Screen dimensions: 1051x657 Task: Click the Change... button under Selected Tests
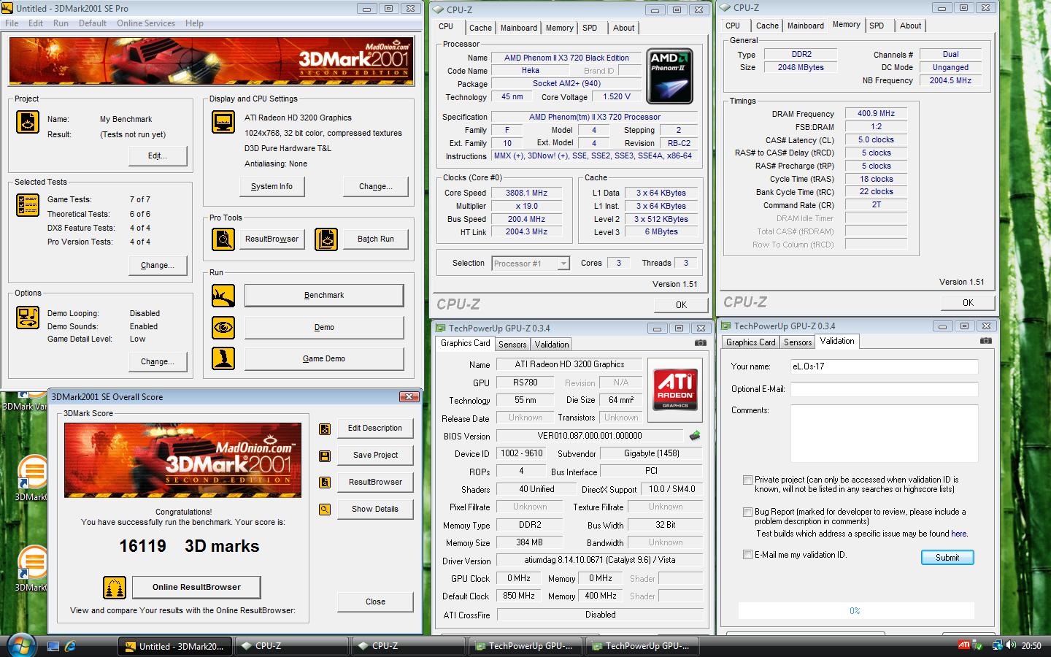click(x=157, y=265)
